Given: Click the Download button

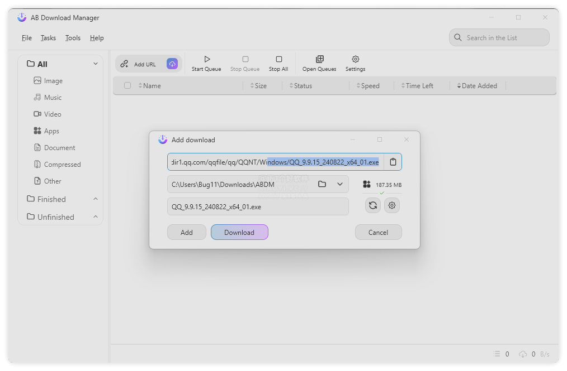Looking at the screenshot, I should (x=239, y=232).
